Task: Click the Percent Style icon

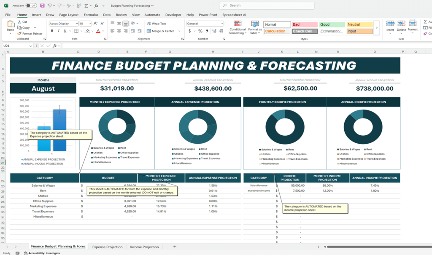Action: click(x=200, y=31)
